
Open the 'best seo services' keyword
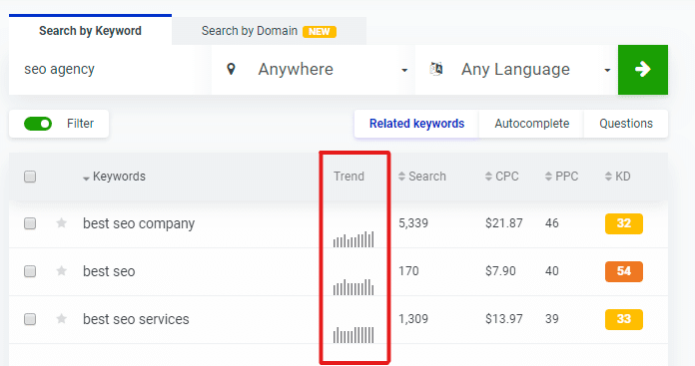tap(136, 319)
